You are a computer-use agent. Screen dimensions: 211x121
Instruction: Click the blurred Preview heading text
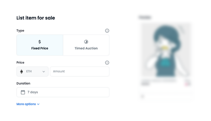pos(145,17)
